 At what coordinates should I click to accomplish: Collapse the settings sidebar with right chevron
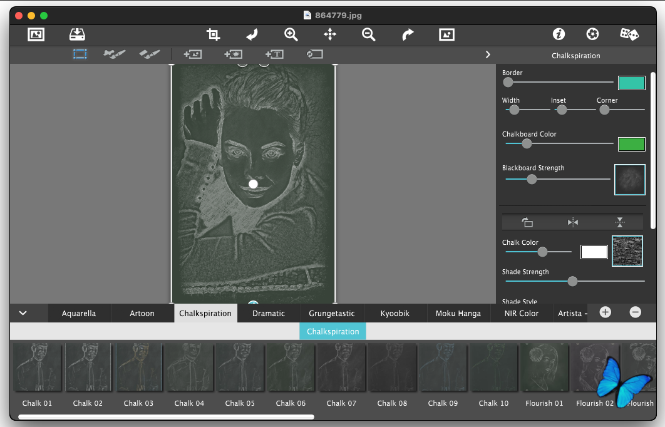pos(488,54)
